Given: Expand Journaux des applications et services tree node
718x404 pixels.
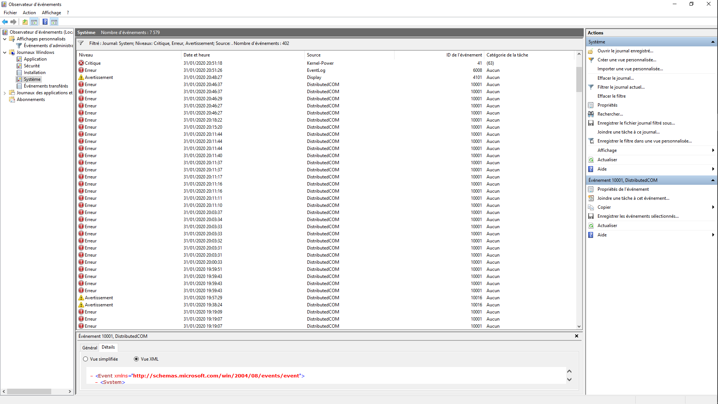Looking at the screenshot, I should 4,93.
